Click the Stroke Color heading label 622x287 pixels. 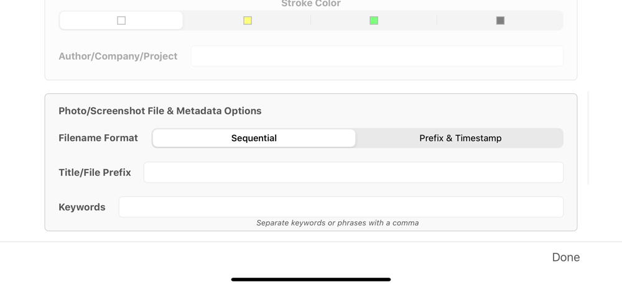click(311, 4)
